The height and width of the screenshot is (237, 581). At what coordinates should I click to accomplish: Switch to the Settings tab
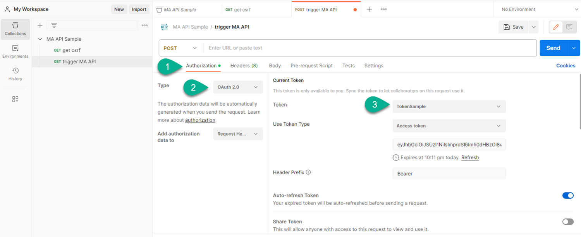point(374,66)
